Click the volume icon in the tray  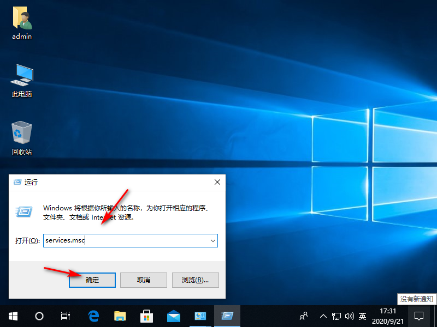point(350,316)
